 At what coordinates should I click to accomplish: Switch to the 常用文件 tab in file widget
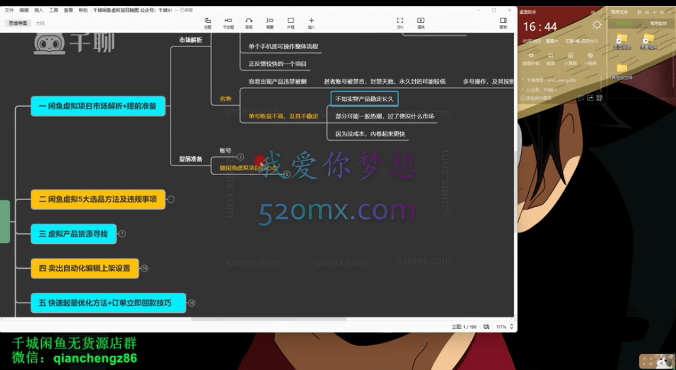pos(624,24)
